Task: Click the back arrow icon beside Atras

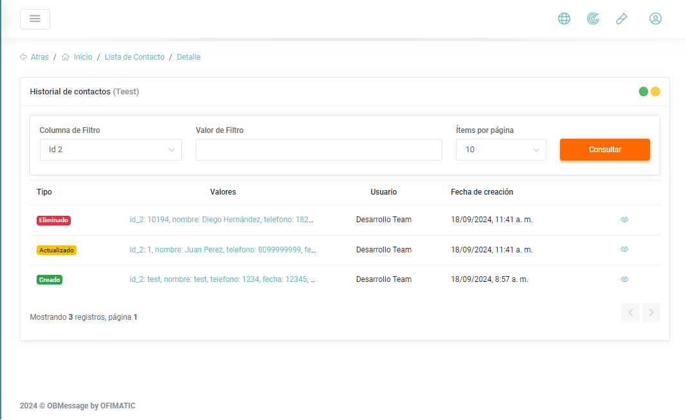Action: click(24, 57)
